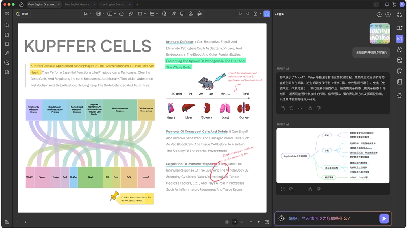Send the AI chat message
Screen dimensions: 407x228
click(384, 218)
